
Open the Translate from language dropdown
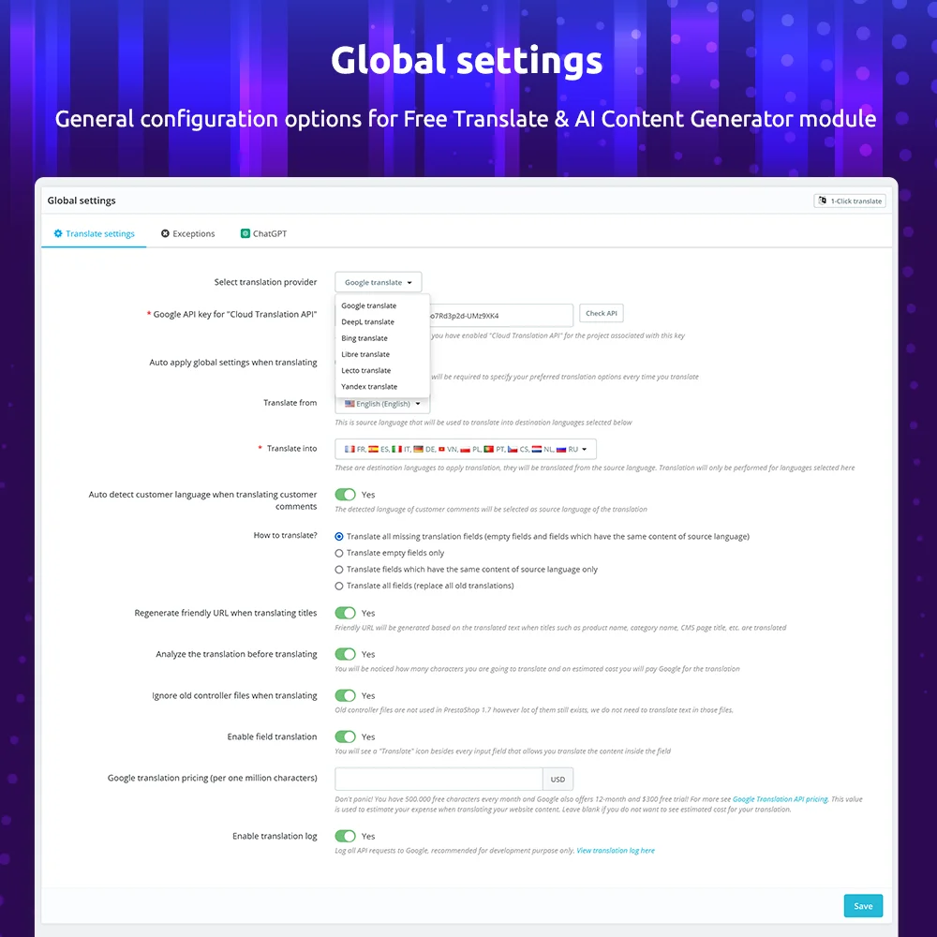[x=381, y=403]
